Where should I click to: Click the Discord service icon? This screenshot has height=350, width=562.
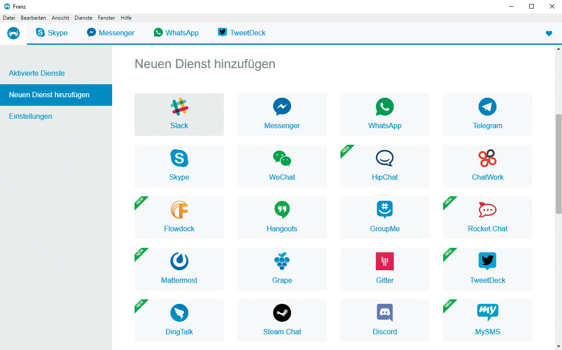pos(384,313)
